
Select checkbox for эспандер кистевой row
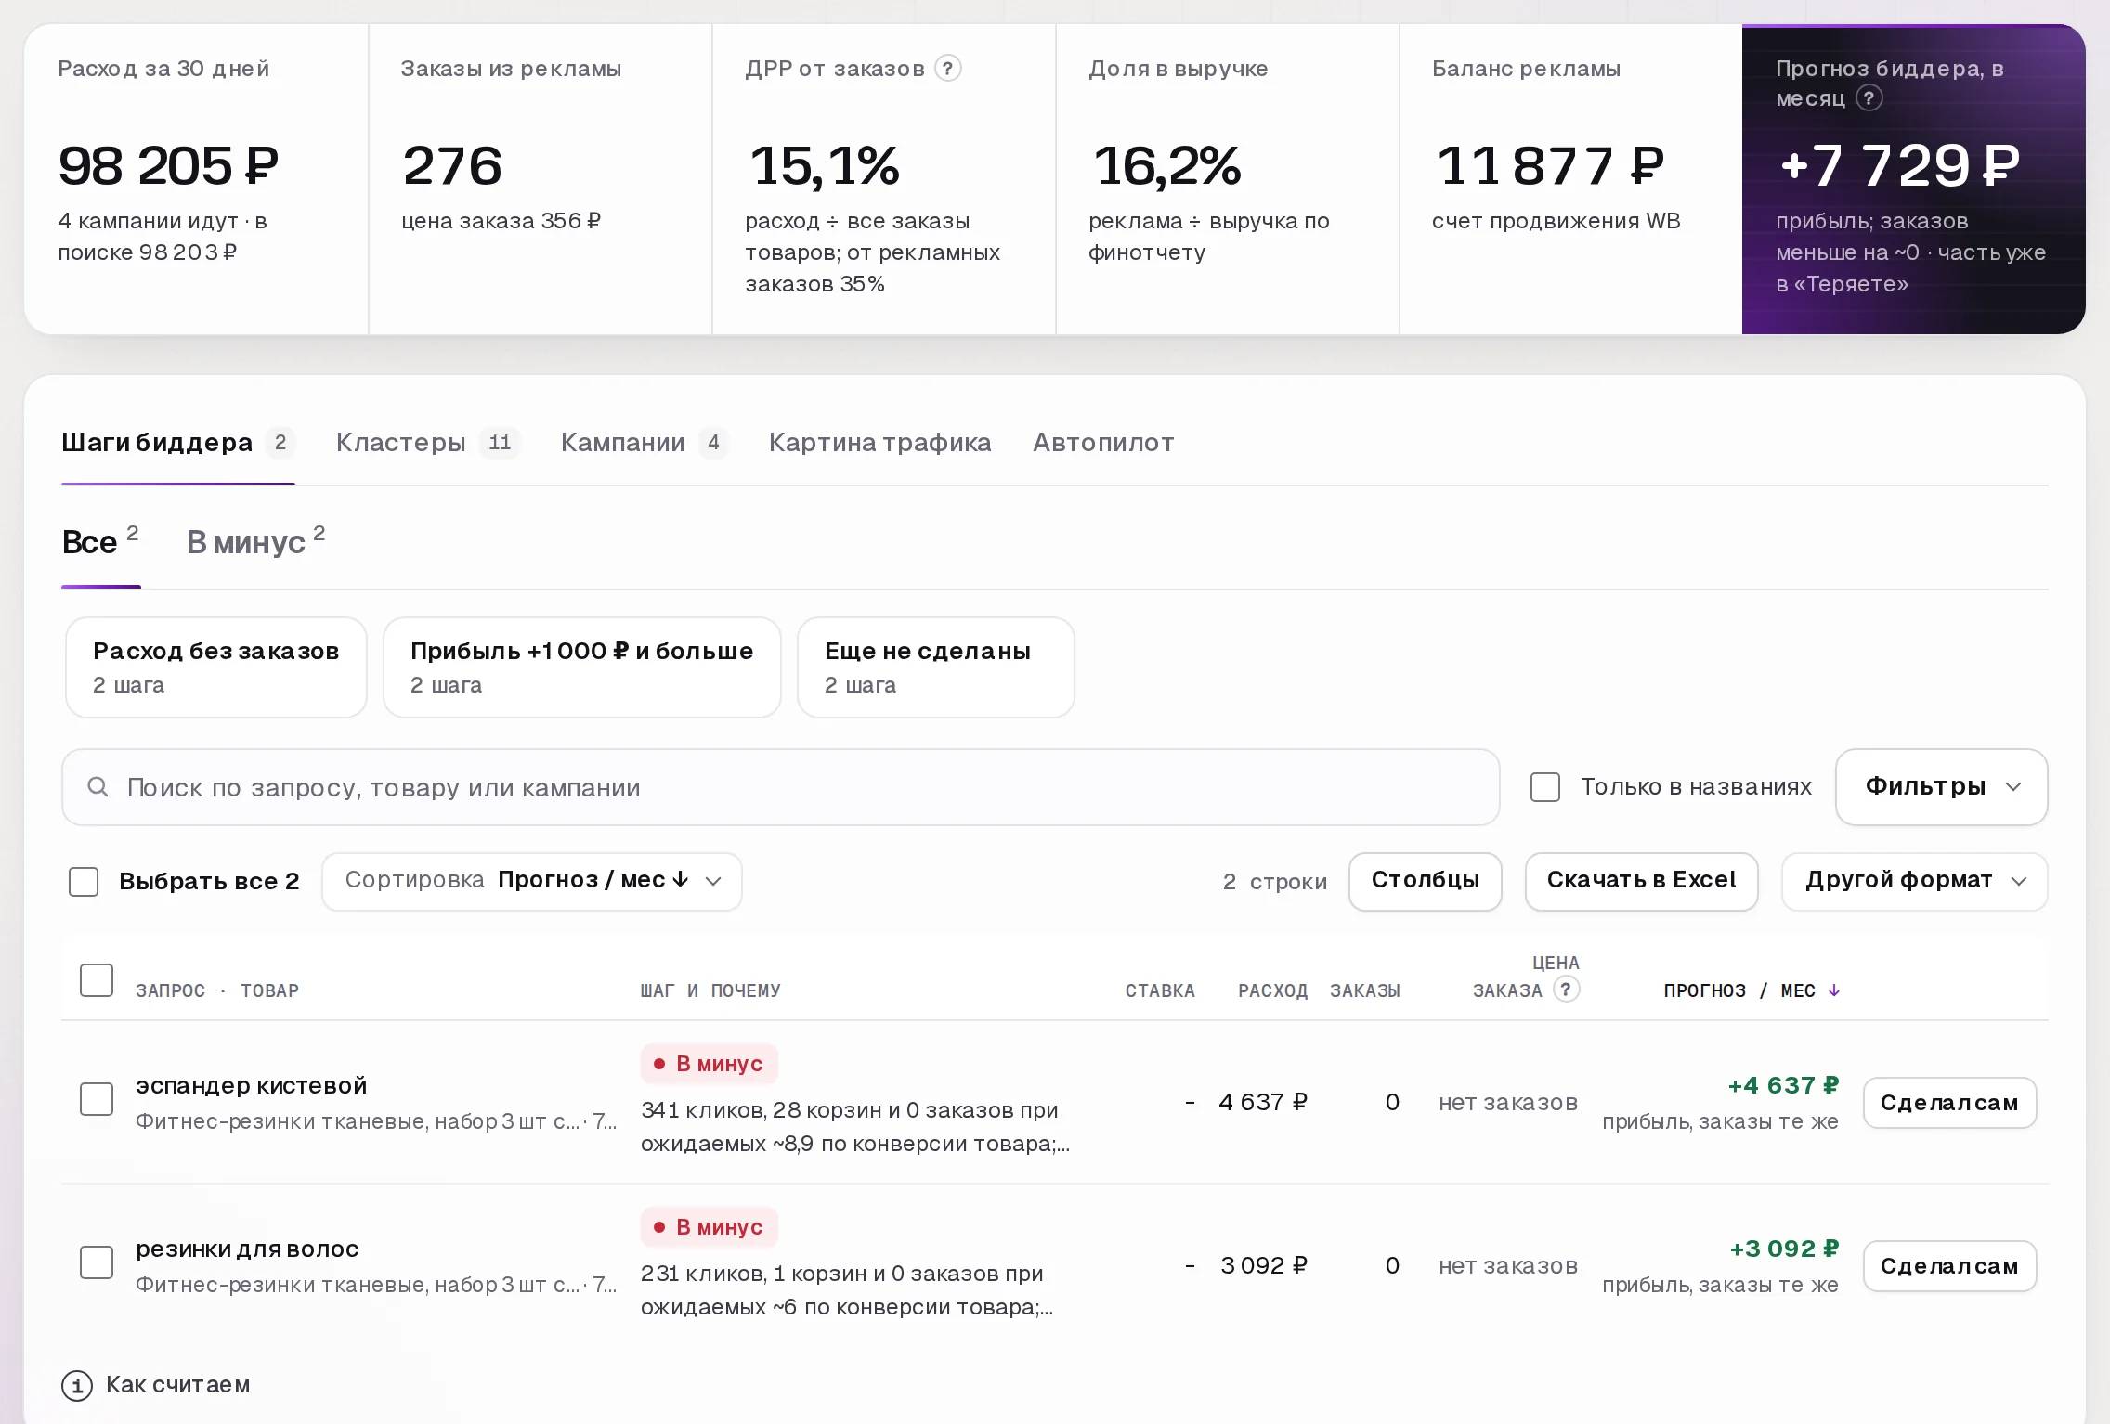97,1099
